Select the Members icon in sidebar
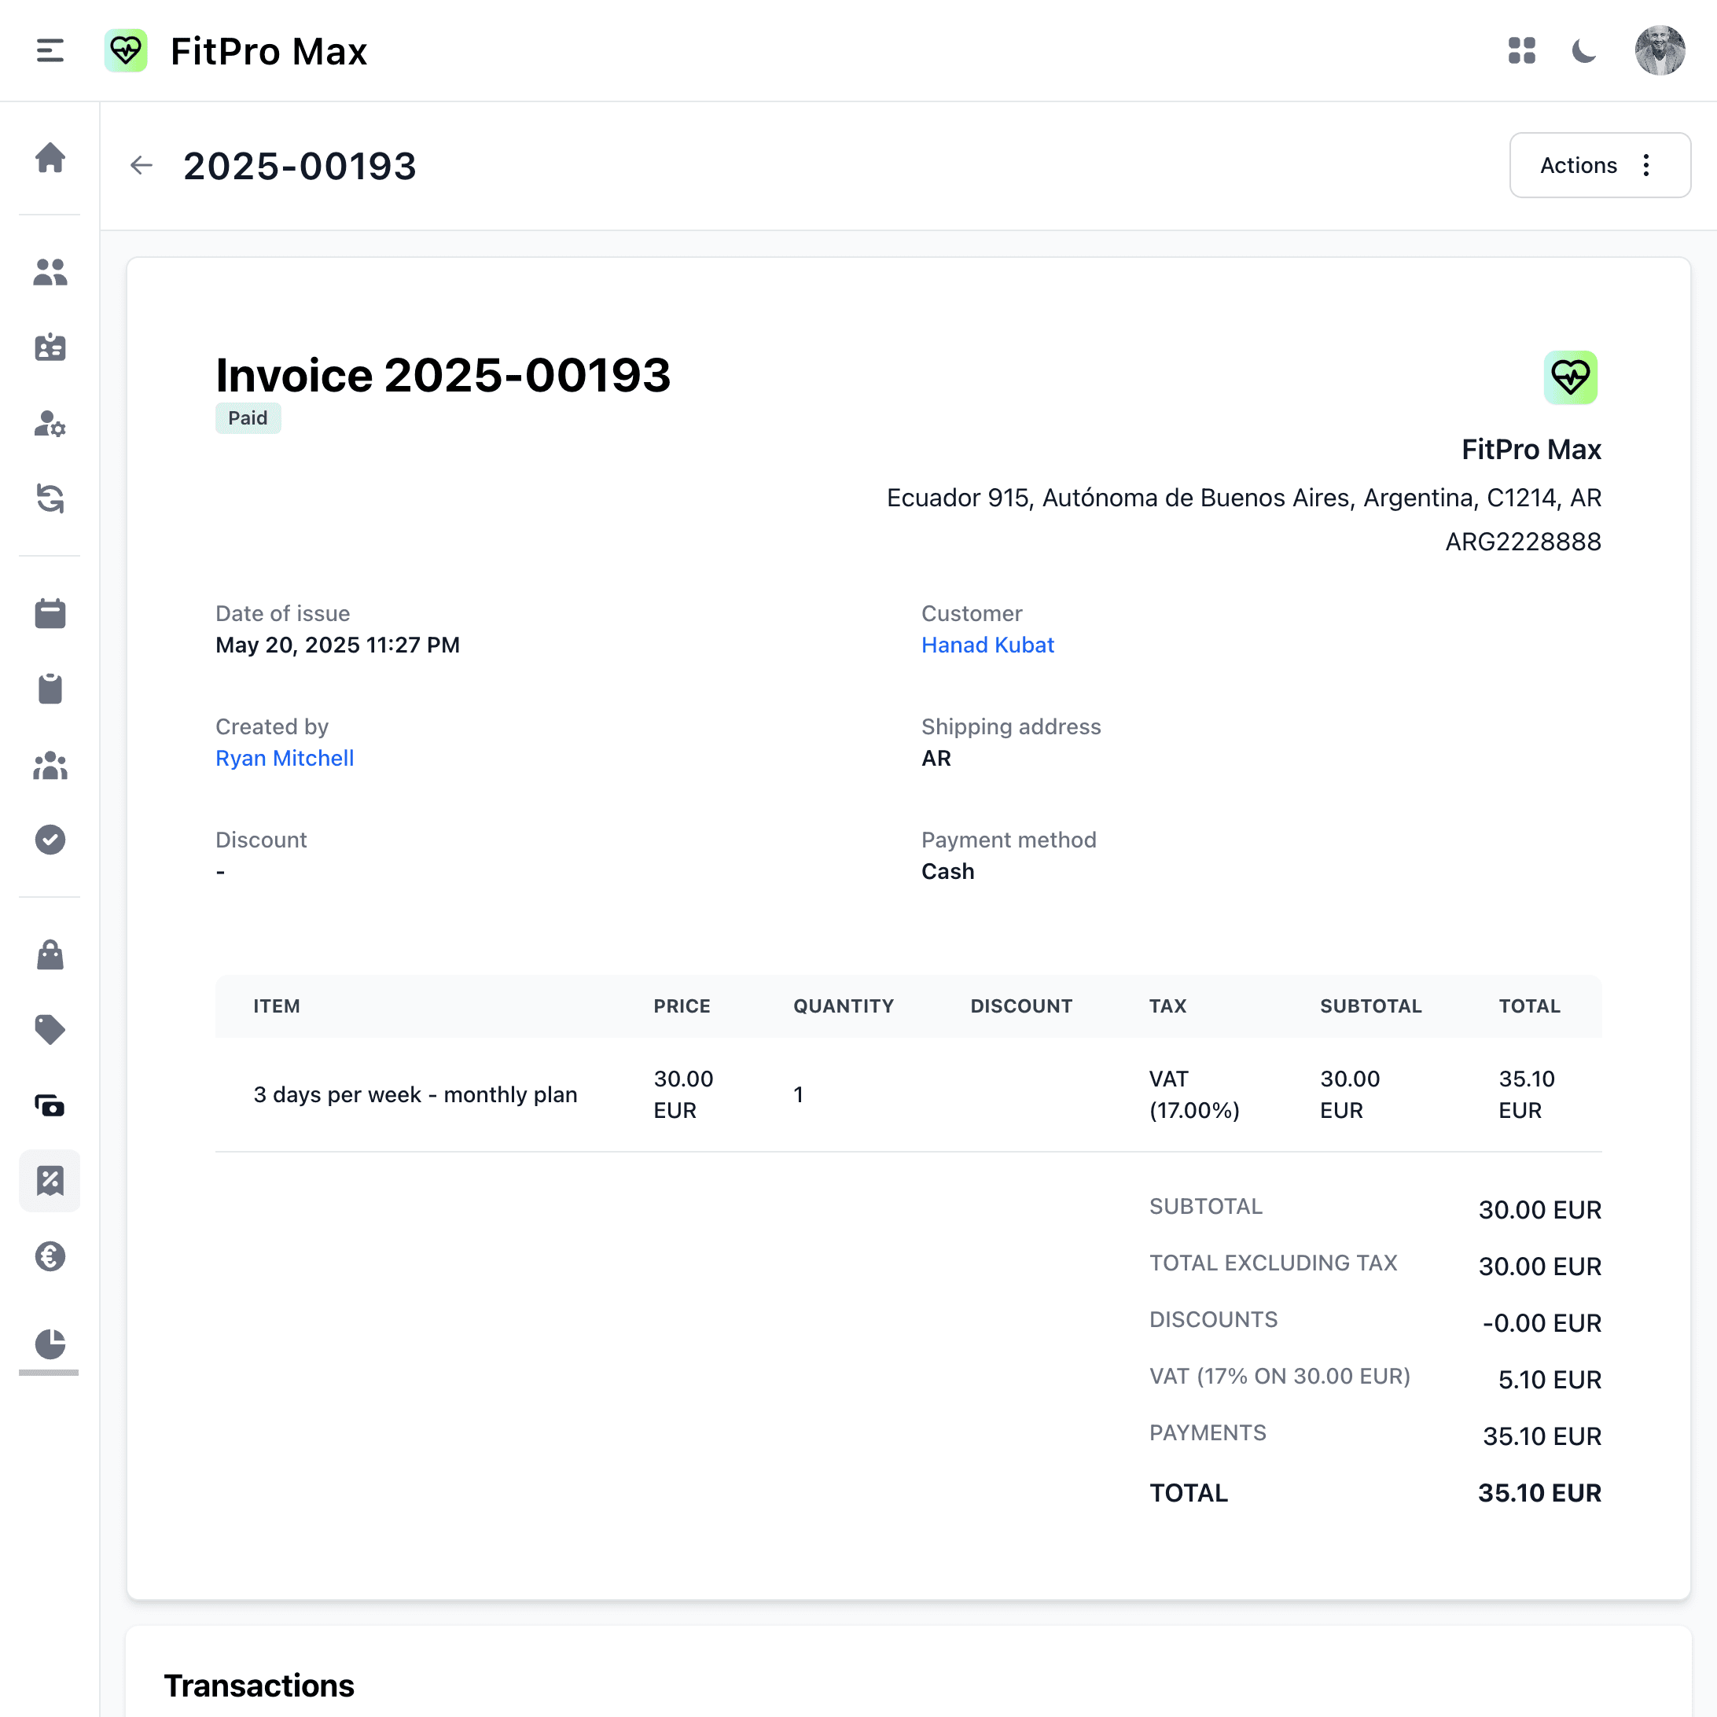The height and width of the screenshot is (1717, 1717). (50, 273)
